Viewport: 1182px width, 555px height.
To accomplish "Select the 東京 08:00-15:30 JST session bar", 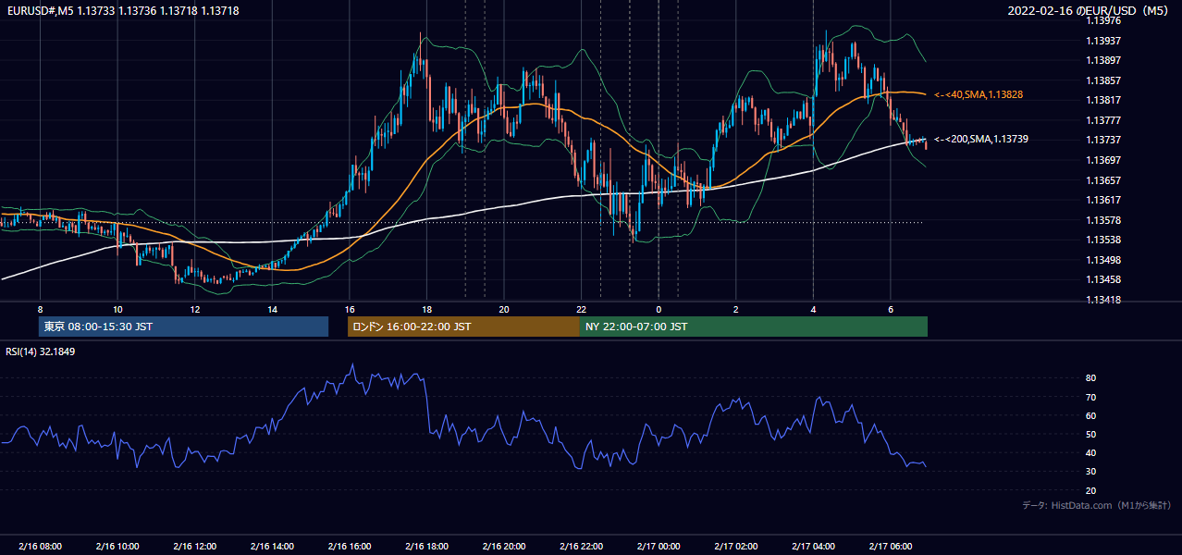I will 183,327.
